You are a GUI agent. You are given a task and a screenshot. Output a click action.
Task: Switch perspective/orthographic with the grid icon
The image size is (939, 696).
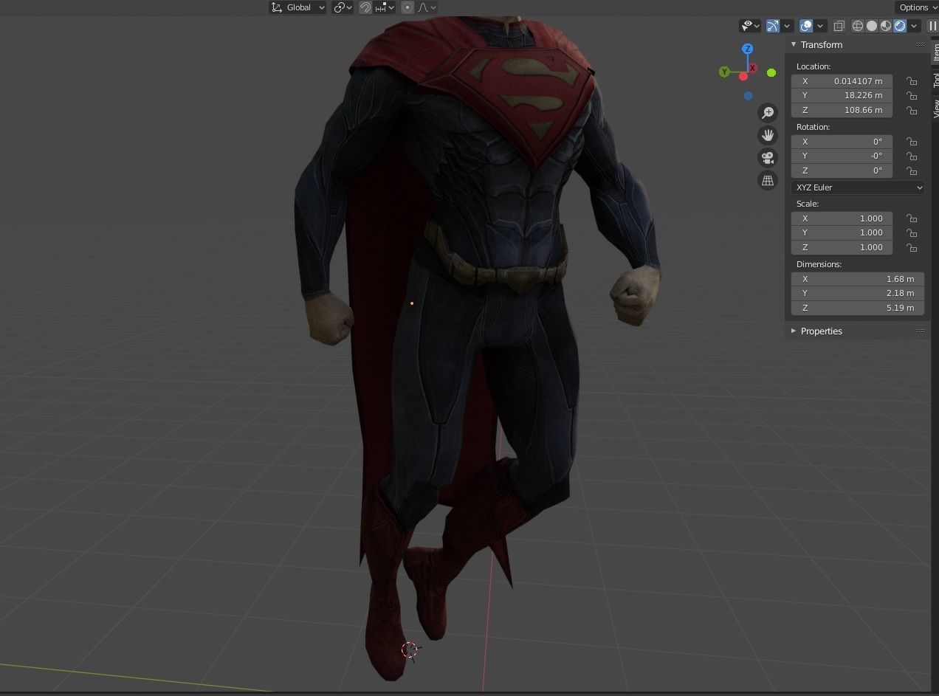(x=768, y=180)
